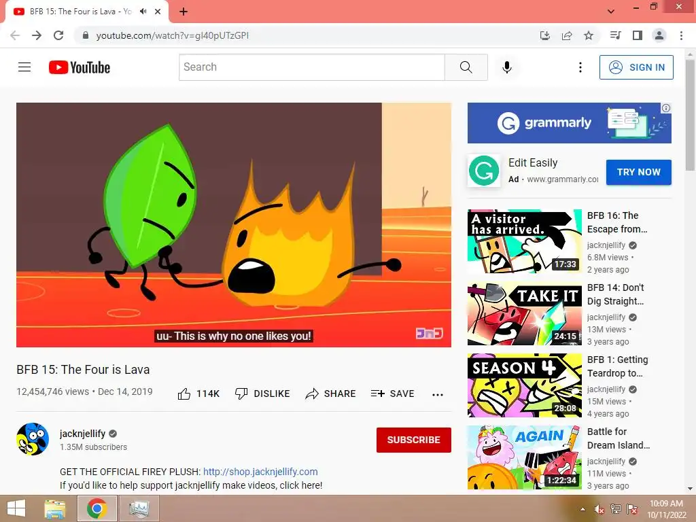This screenshot has width=696, height=522.
Task: Go to YouTube home via logo
Action: 80,67
